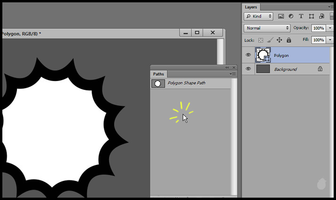Hide the Background layer

(249, 69)
